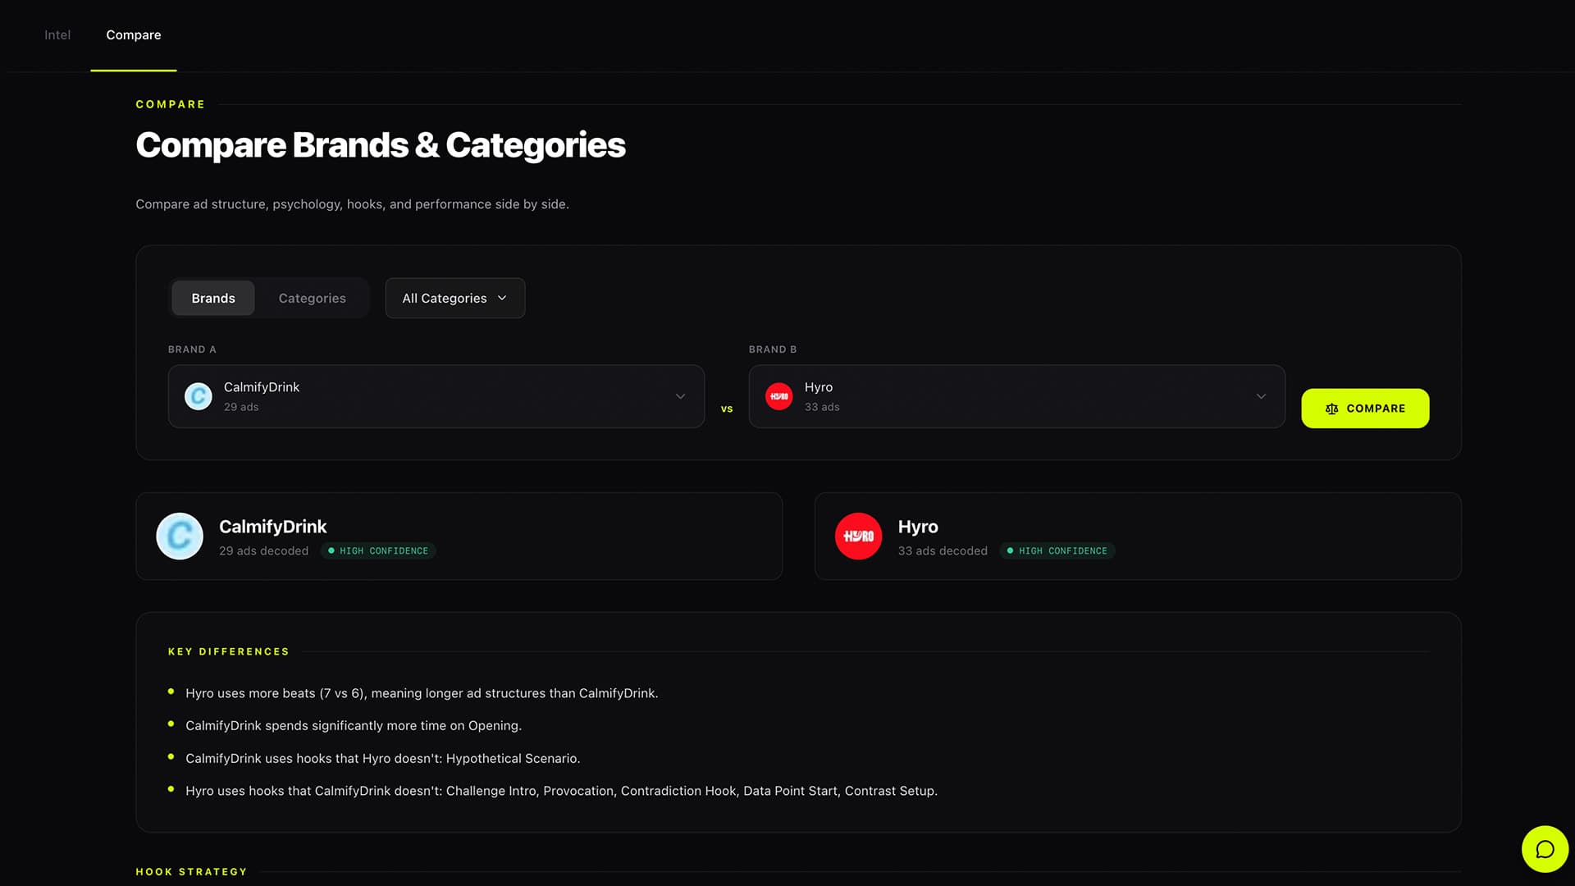Click the BRAND B label

pos(773,349)
